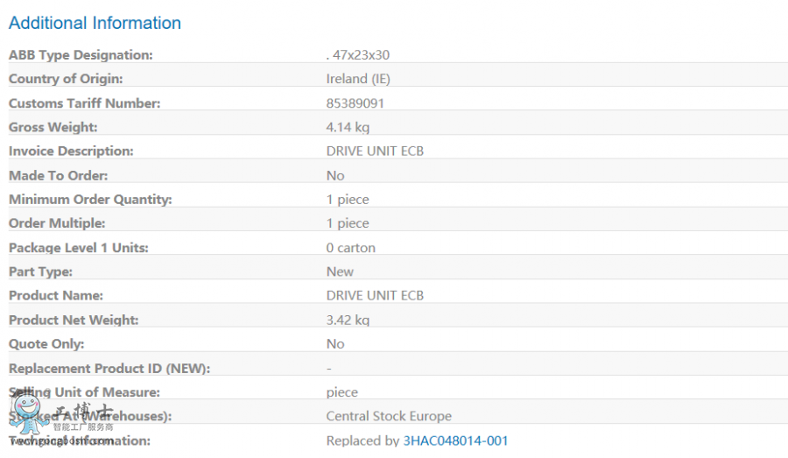This screenshot has height=458, width=788.
Task: Click the customs tariff number 85389091
Action: coord(355,103)
